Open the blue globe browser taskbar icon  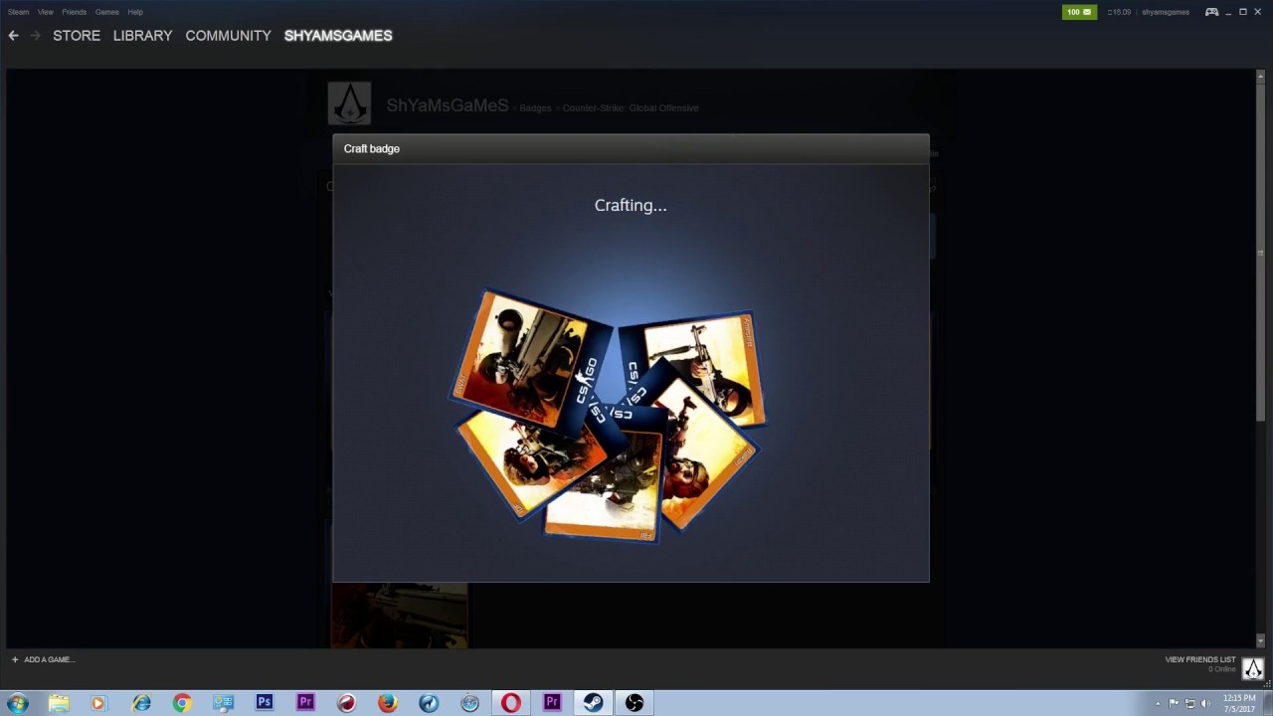point(429,703)
